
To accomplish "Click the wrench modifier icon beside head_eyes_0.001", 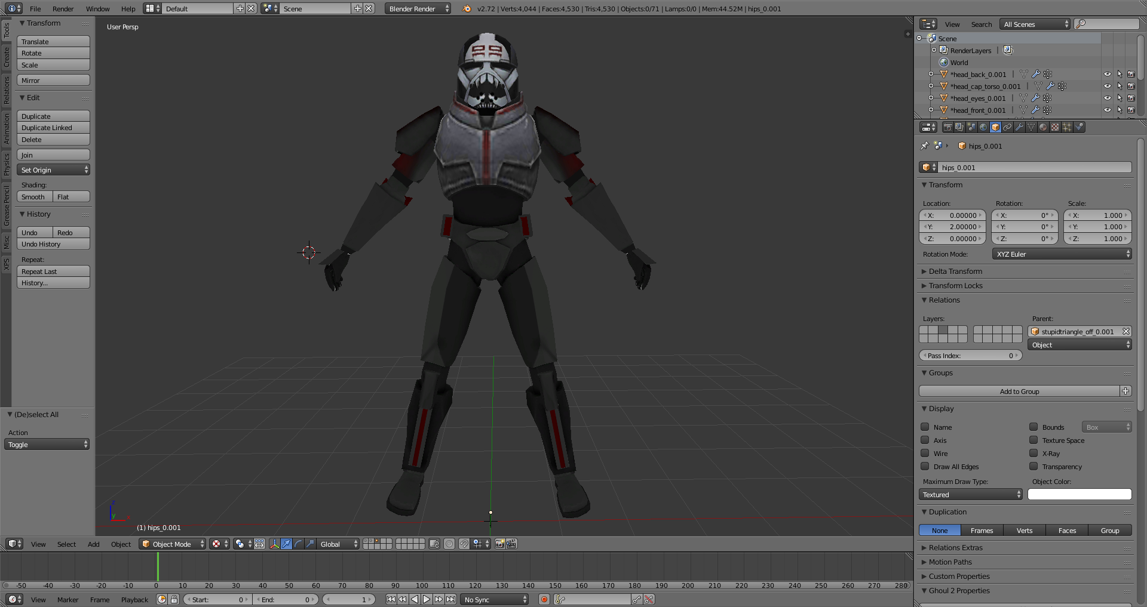I will (x=1035, y=98).
